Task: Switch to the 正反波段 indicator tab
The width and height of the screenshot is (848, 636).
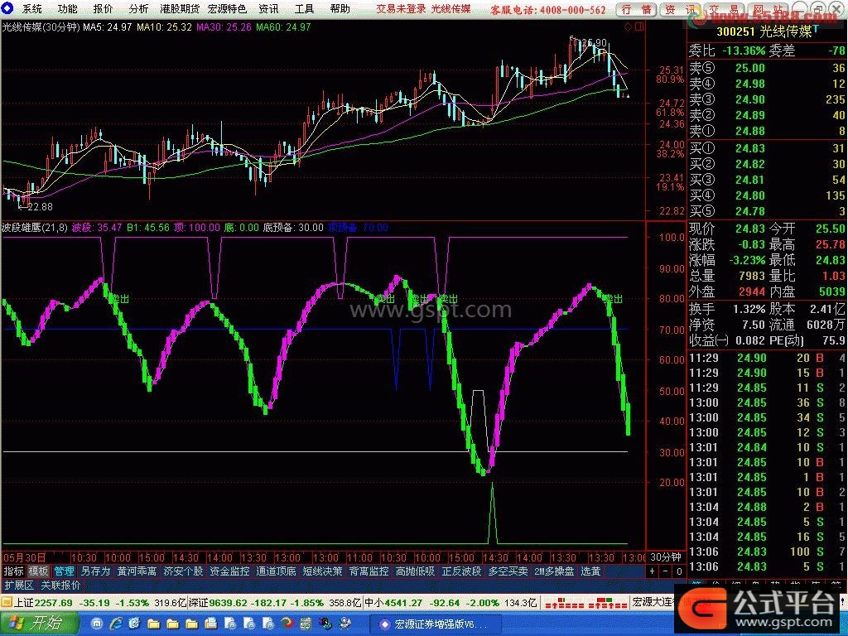Action: (461, 571)
